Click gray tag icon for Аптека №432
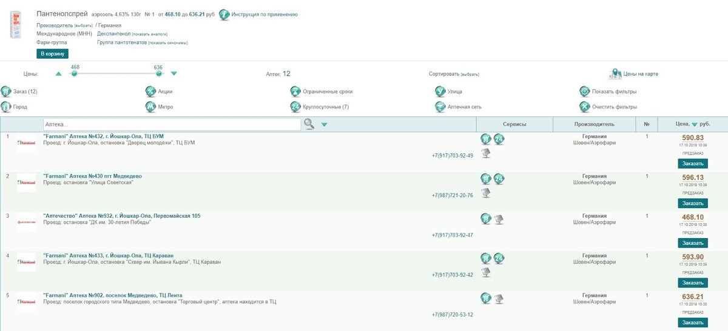 [x=486, y=153]
